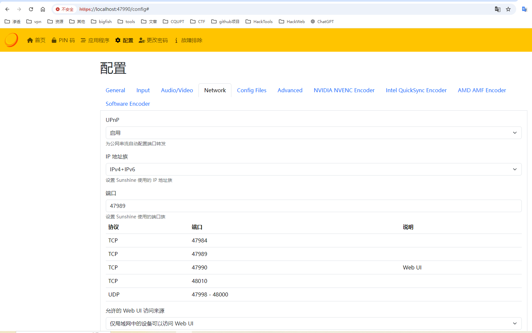Switch to the Advanced tab

(x=290, y=90)
